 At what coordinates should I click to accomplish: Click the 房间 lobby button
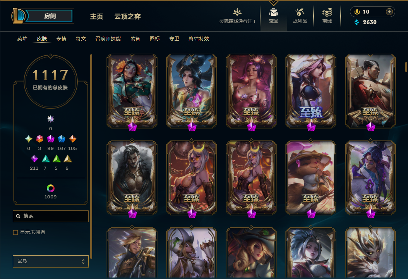tap(50, 16)
